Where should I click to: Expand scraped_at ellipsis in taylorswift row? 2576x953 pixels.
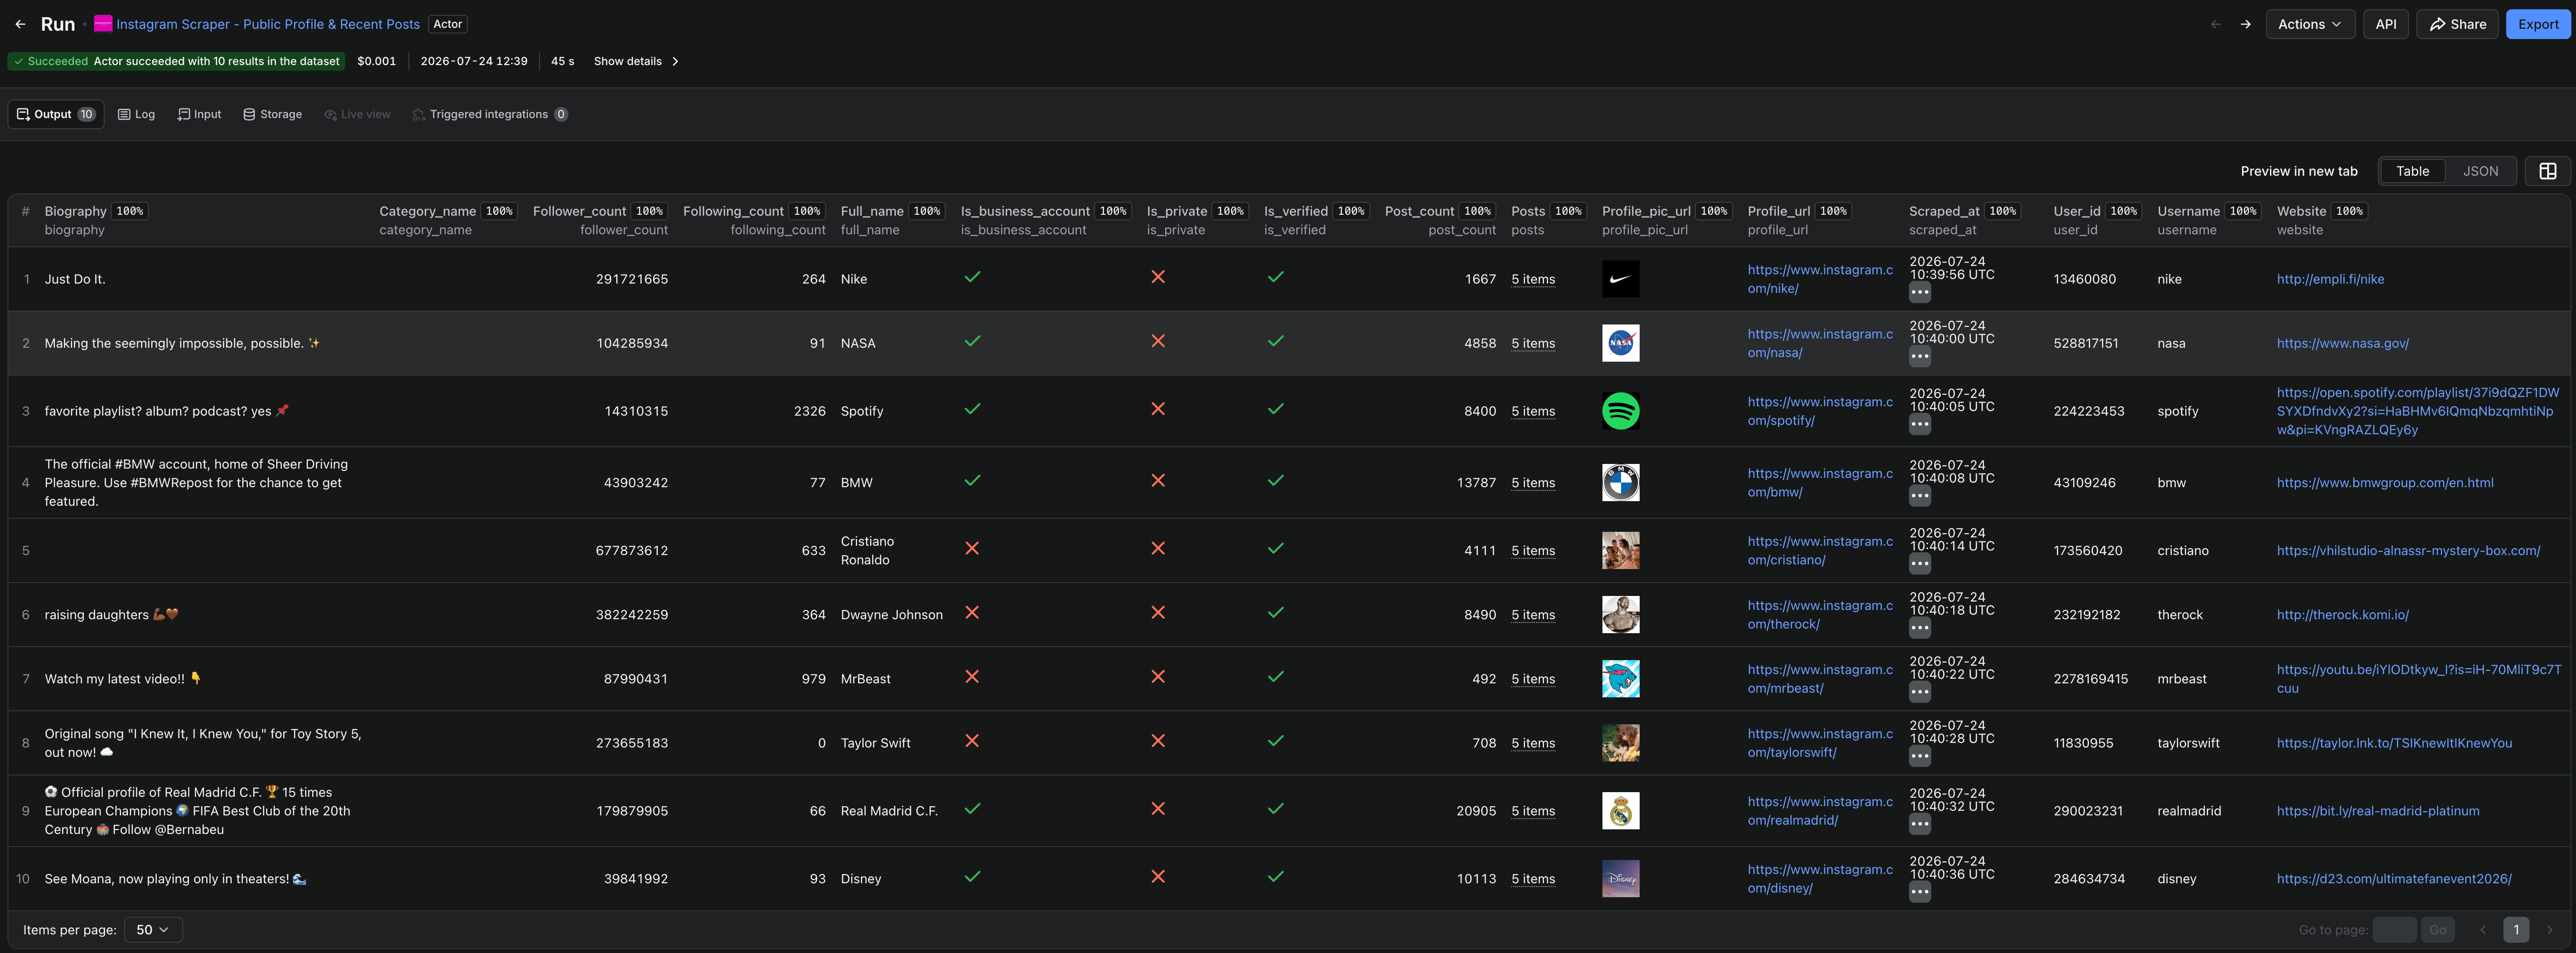(1919, 756)
